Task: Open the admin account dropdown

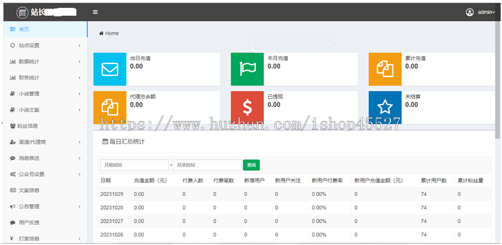Action: [x=486, y=12]
